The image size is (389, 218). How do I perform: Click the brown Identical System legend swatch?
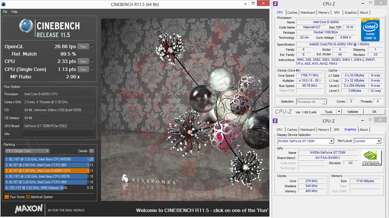click(28, 197)
